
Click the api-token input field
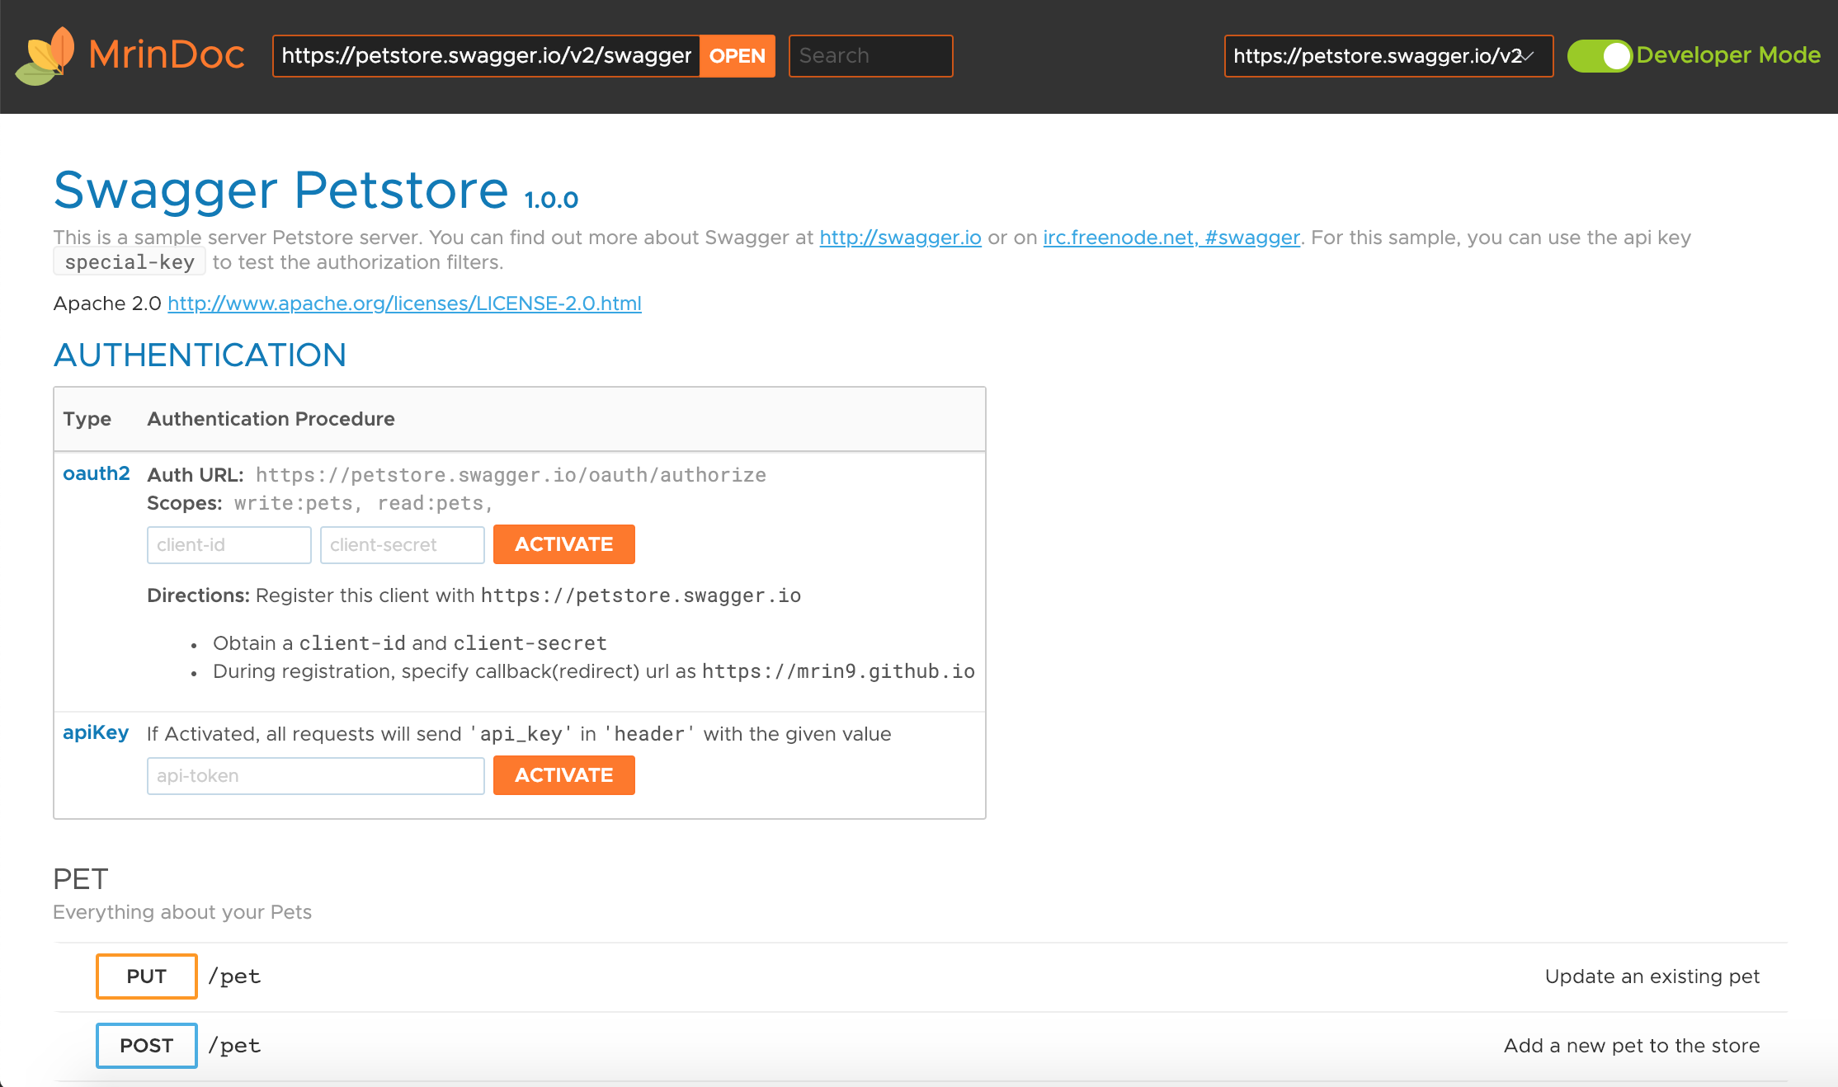coord(315,776)
